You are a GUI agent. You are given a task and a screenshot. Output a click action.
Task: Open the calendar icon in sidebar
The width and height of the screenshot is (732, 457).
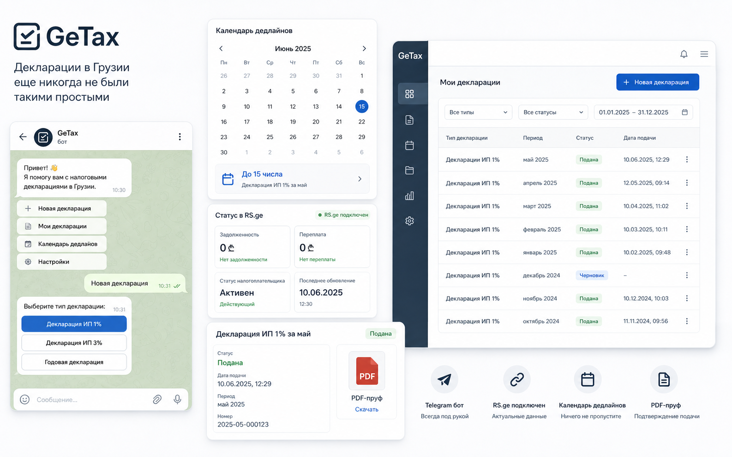[x=409, y=146]
